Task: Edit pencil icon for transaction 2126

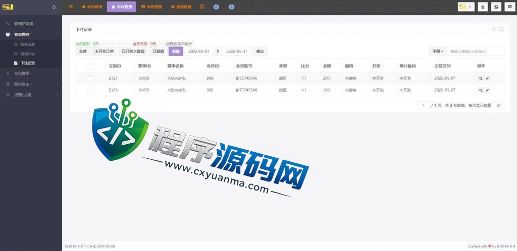Action: tap(487, 90)
